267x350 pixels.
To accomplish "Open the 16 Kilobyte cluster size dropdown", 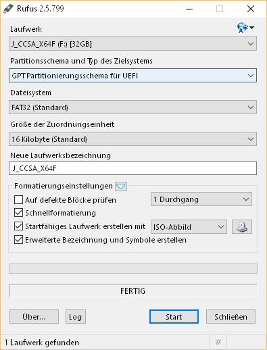I will (132, 139).
